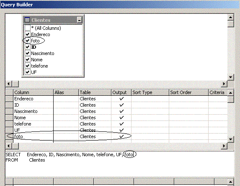Open Sort Order cell for Nome row
The width and height of the screenshot is (240, 186).
pyautogui.click(x=188, y=118)
